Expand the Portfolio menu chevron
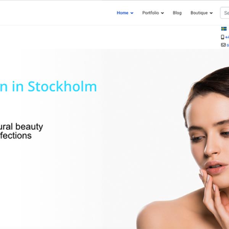Screen dimensions: 229x229 pyautogui.click(x=163, y=13)
